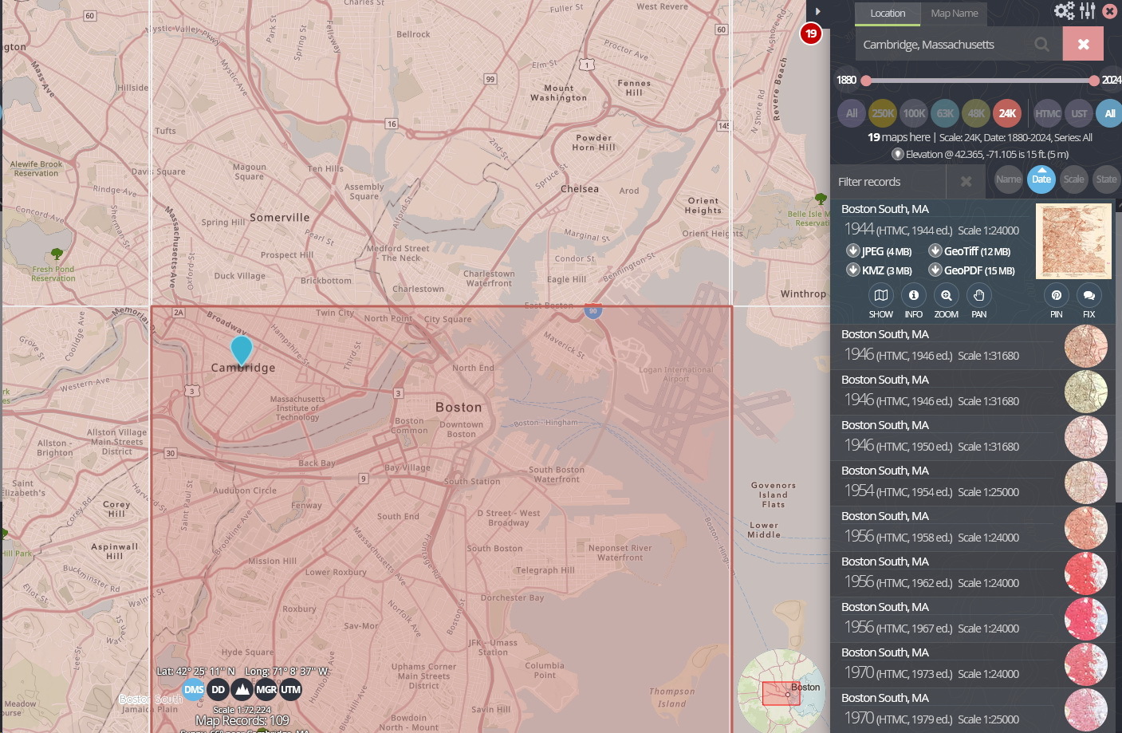This screenshot has height=733, width=1122.
Task: Select the Location tab
Action: click(x=888, y=14)
